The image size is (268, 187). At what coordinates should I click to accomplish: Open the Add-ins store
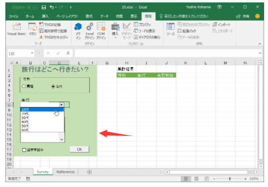pyautogui.click(x=78, y=31)
